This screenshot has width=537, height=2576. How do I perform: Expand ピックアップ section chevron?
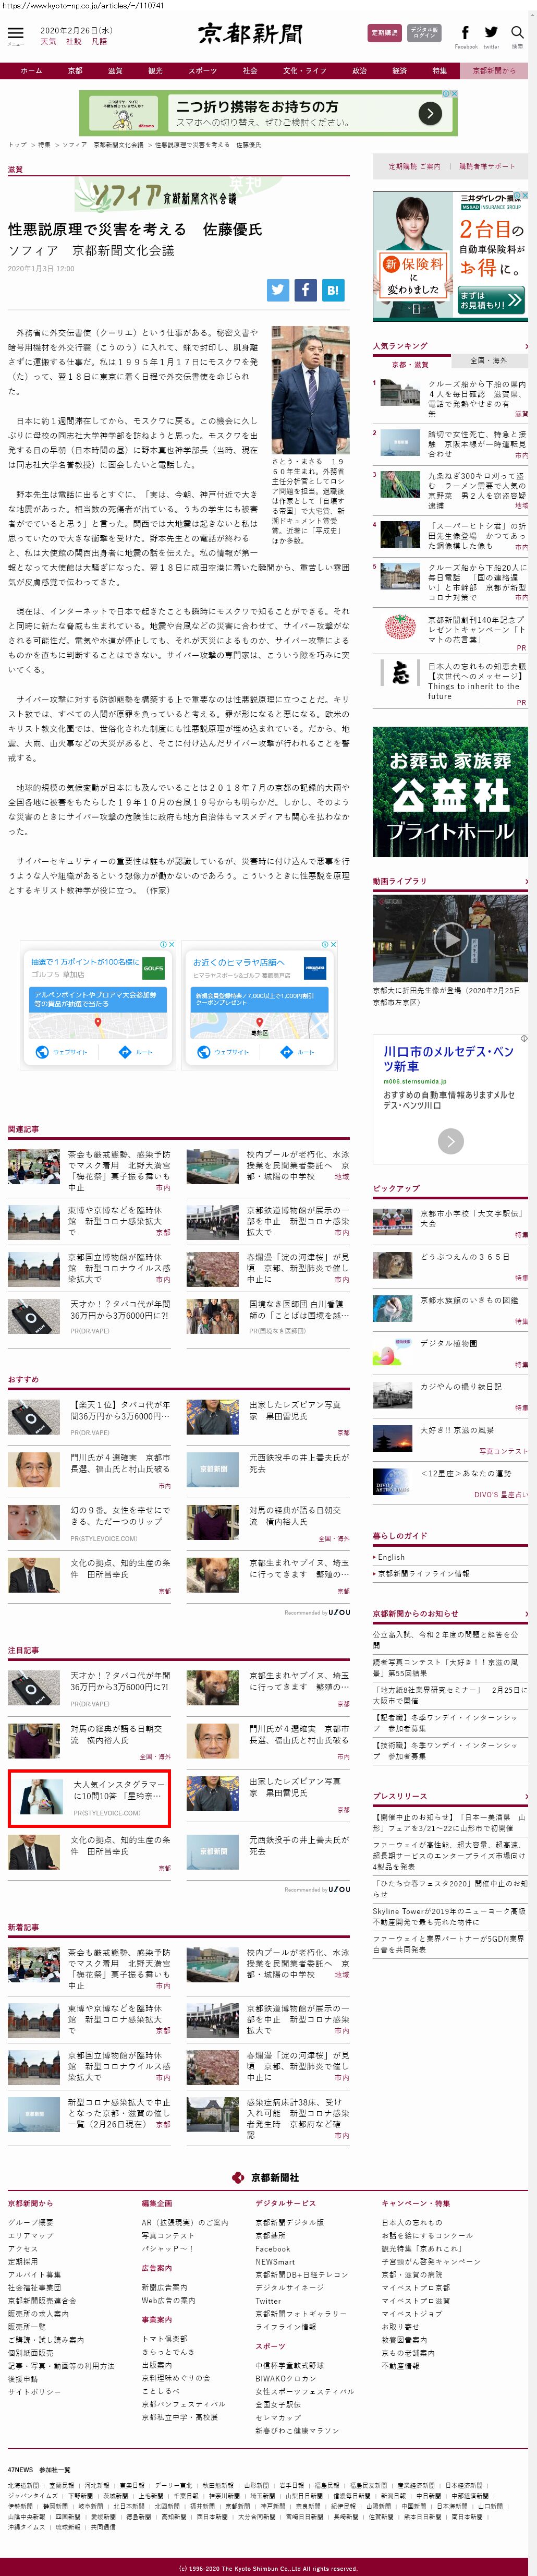(525, 1188)
